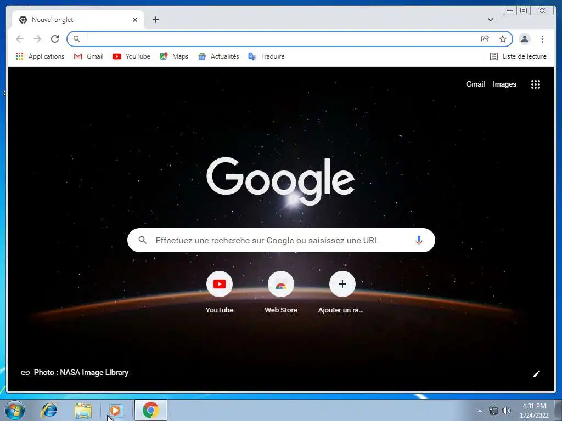Expand the tab search chevron
The height and width of the screenshot is (421, 562).
[x=490, y=20]
